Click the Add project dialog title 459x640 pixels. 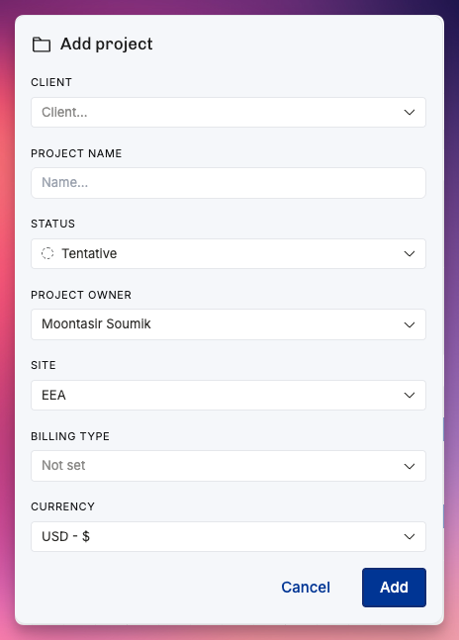pyautogui.click(x=107, y=45)
